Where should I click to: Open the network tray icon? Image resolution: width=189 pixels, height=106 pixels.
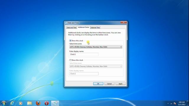[x=171, y=103]
